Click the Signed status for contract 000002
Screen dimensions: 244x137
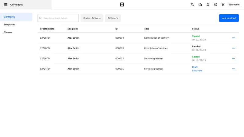tap(196, 57)
